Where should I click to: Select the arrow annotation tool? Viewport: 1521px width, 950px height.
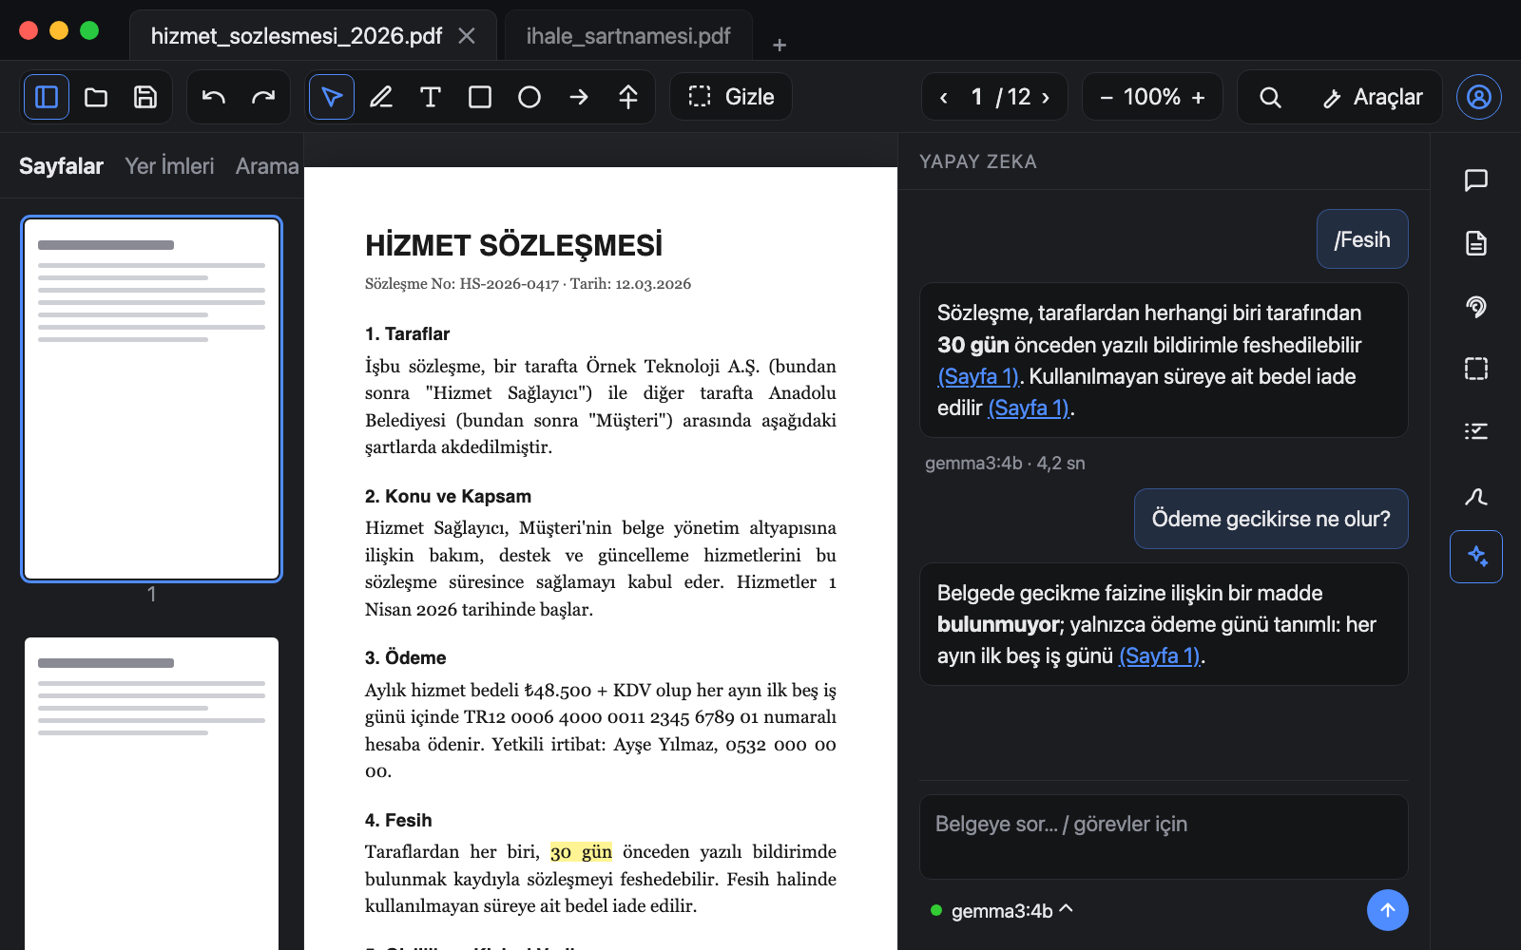pyautogui.click(x=579, y=97)
